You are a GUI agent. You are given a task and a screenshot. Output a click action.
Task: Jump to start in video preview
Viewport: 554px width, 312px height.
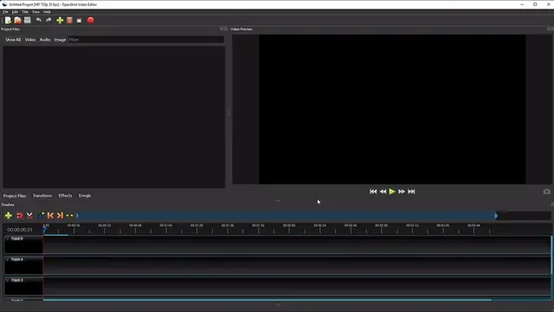(x=373, y=192)
